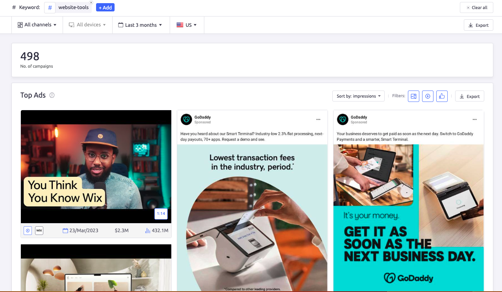Toggle the image ads filter
This screenshot has width=502, height=292.
413,96
